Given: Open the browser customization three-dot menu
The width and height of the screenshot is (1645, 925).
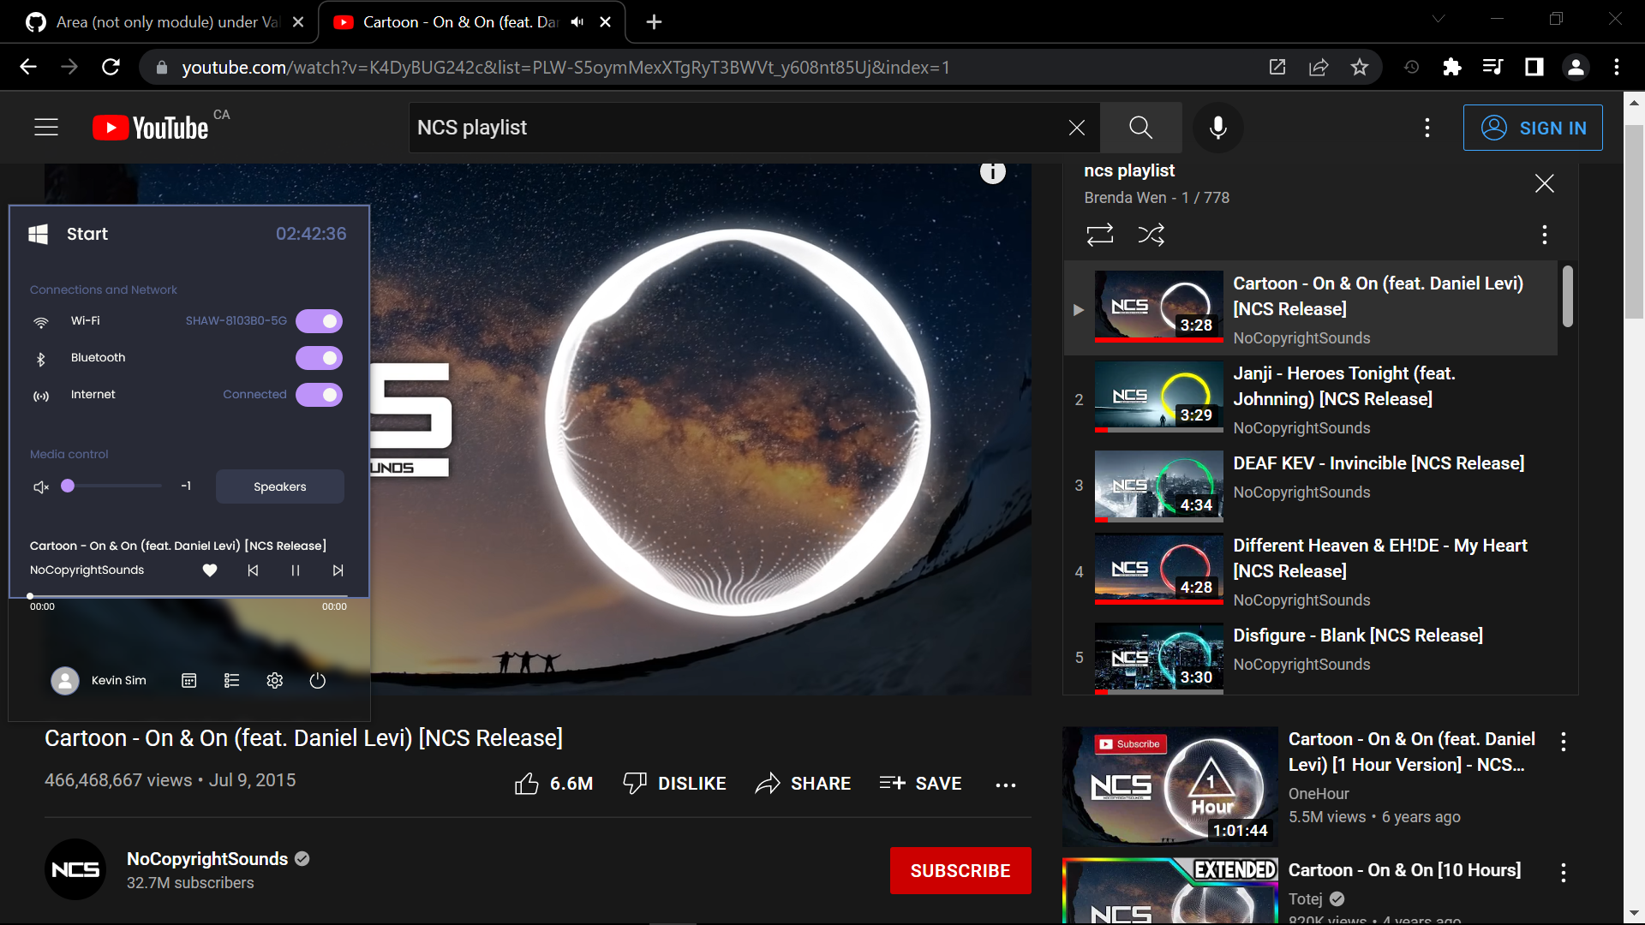Looking at the screenshot, I should click(1618, 67).
